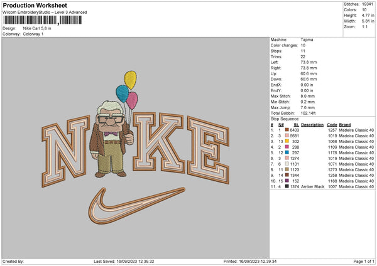Select the design name 'Nike Carl 5,8 in'
Screen dimensions: 377x266
coord(37,28)
